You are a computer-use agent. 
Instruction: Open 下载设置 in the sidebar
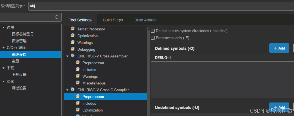click(x=19, y=75)
